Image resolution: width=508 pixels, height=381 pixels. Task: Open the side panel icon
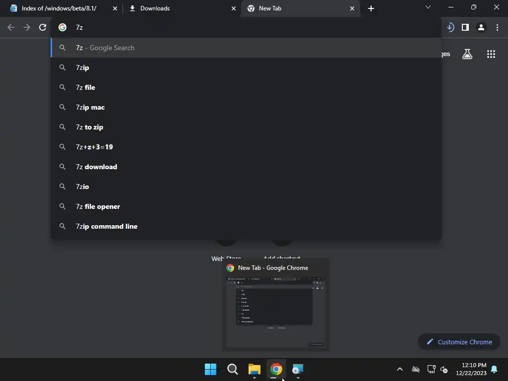tap(465, 27)
